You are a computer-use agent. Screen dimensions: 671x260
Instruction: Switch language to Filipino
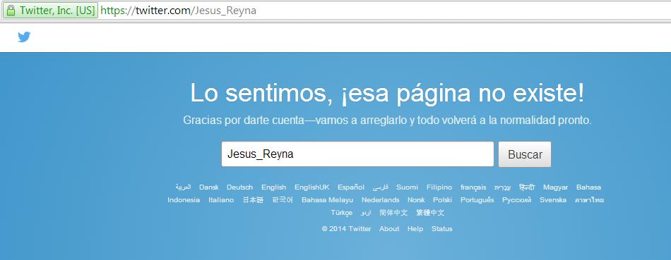[x=439, y=187]
